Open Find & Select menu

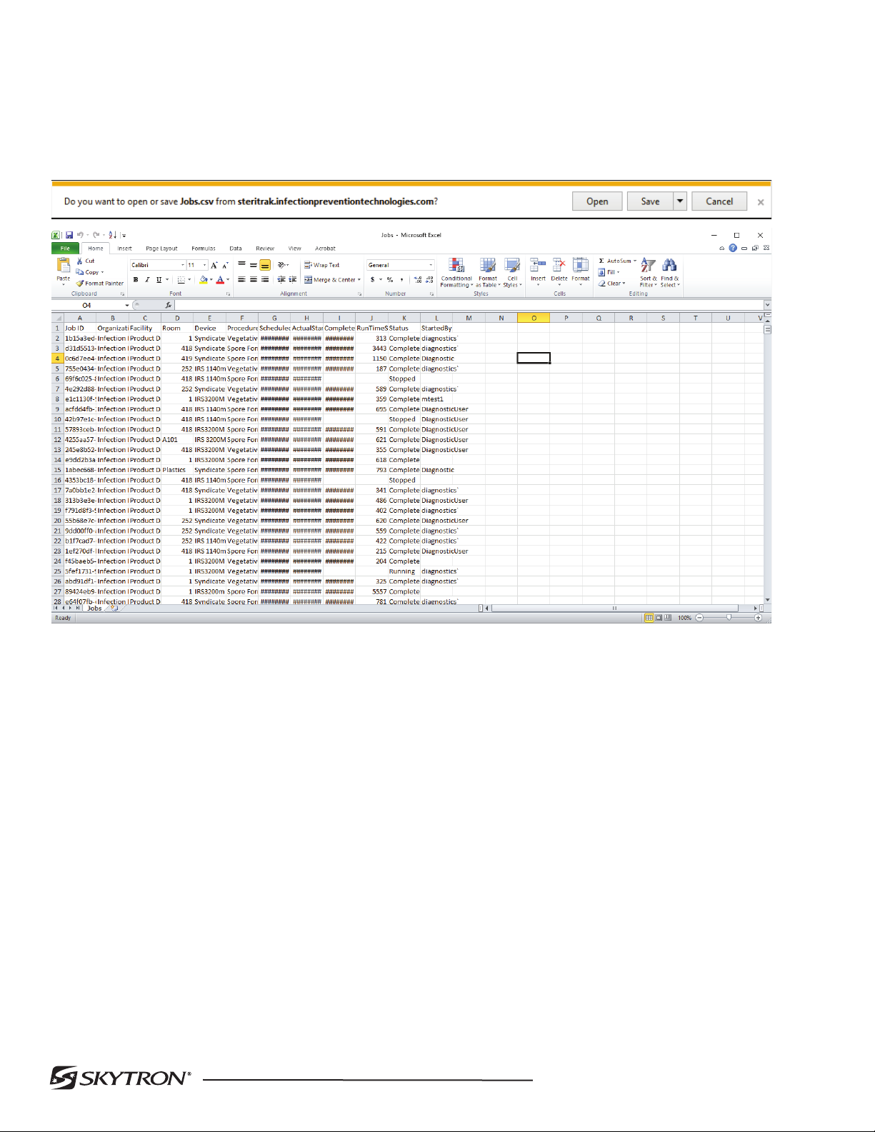click(669, 273)
